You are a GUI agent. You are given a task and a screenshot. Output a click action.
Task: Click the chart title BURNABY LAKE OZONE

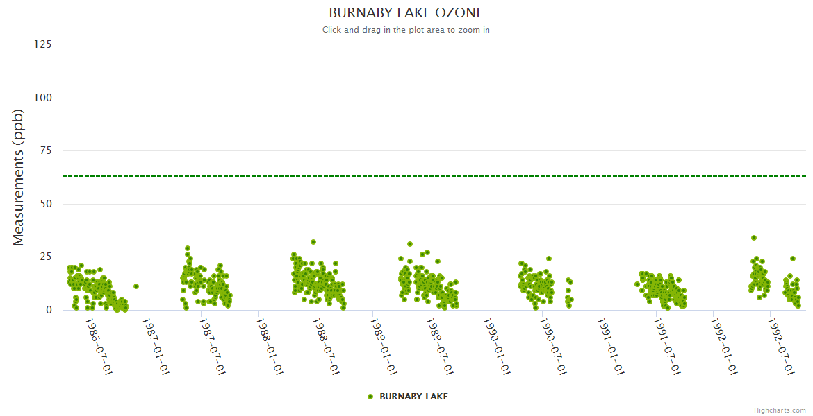point(406,13)
